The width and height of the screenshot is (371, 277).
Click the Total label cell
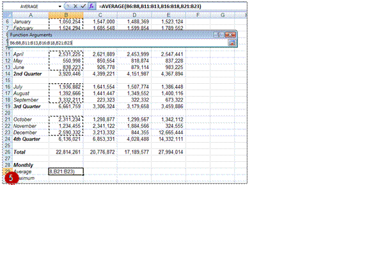tap(31, 152)
